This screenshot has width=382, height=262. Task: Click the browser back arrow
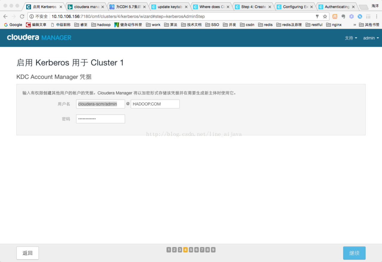[x=5, y=16]
